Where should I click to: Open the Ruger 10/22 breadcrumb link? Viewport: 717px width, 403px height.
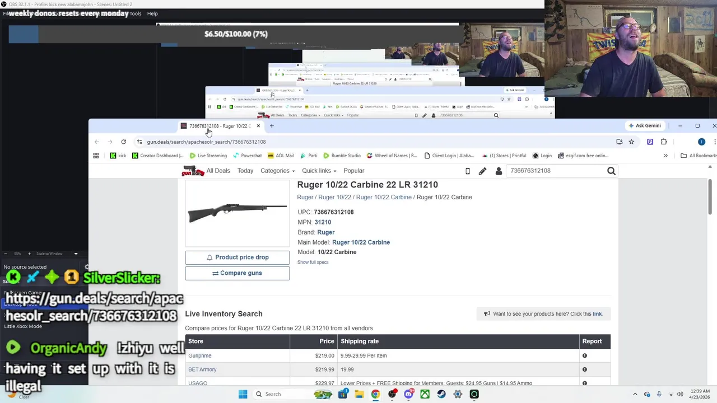pos(334,197)
